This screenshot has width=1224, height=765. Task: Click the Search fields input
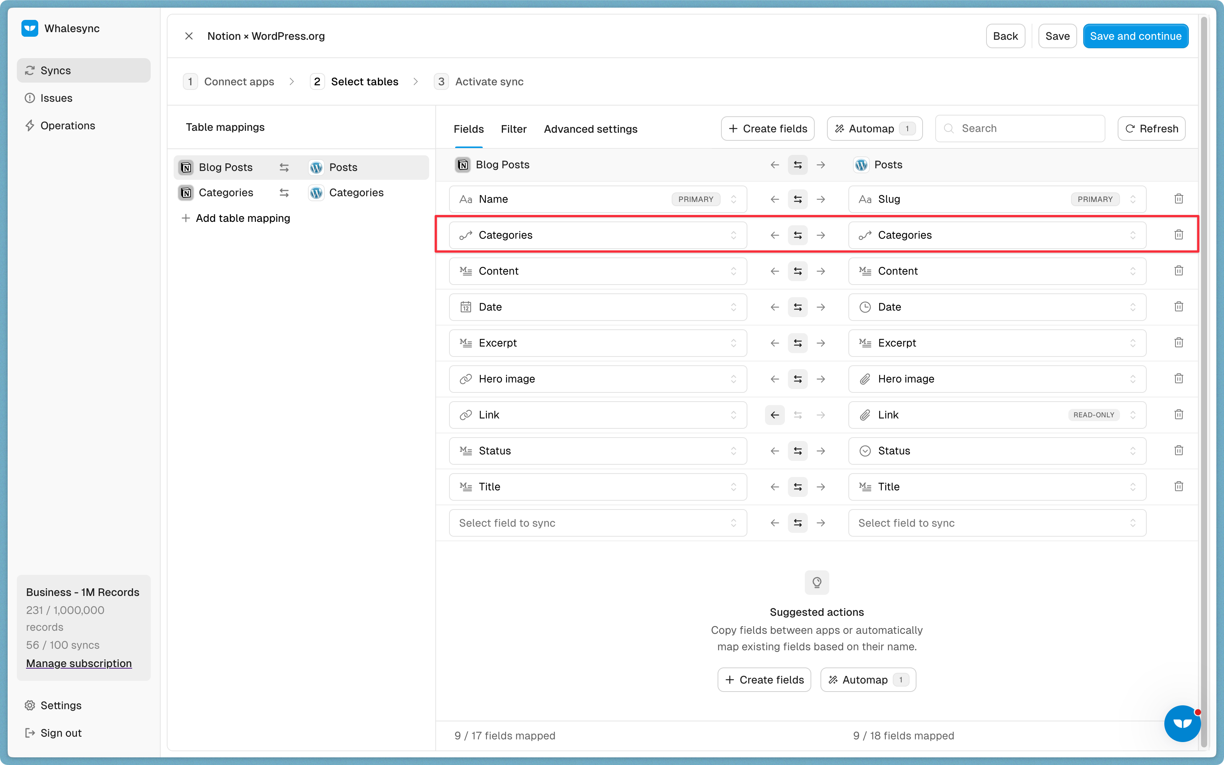tap(1020, 129)
